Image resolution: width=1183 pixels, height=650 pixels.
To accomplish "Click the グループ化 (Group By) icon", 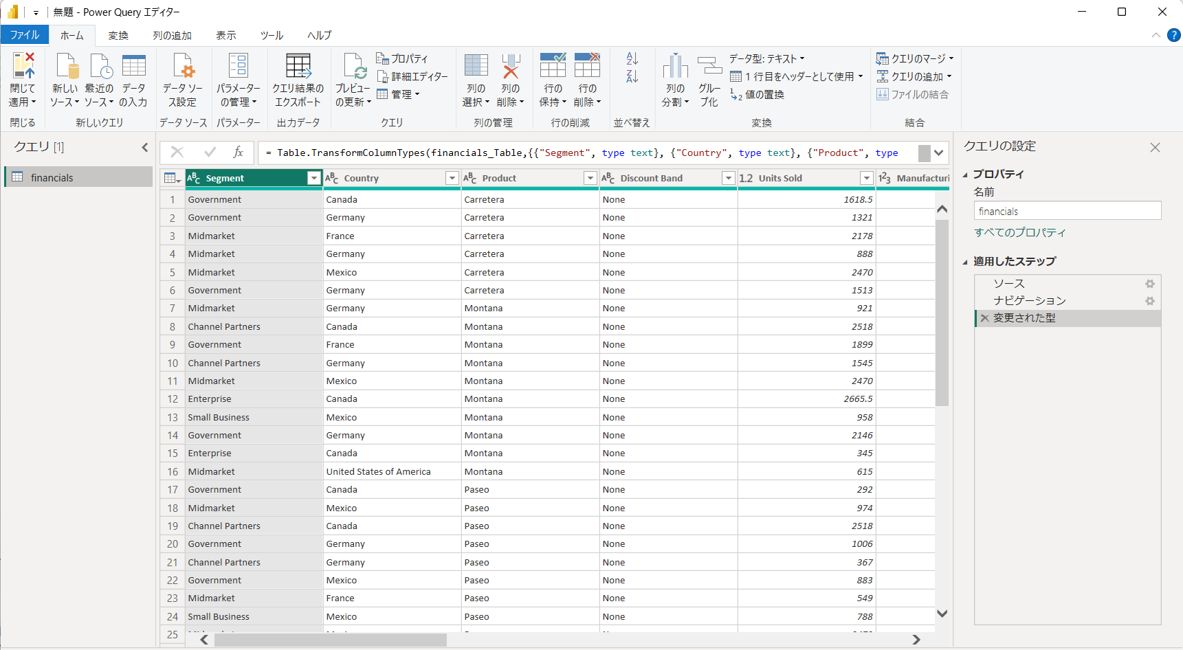I will coord(709,66).
